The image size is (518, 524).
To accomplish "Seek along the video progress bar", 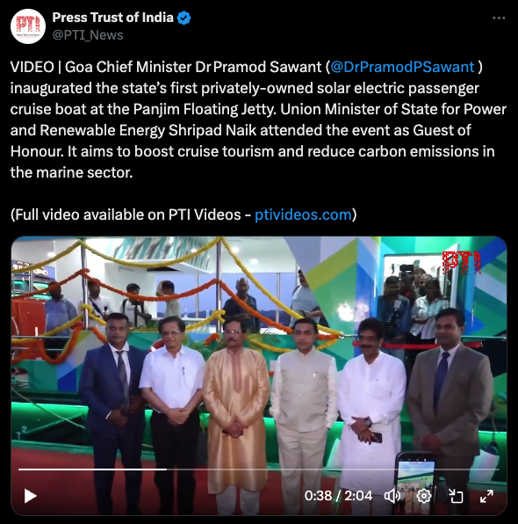I will 259,469.
